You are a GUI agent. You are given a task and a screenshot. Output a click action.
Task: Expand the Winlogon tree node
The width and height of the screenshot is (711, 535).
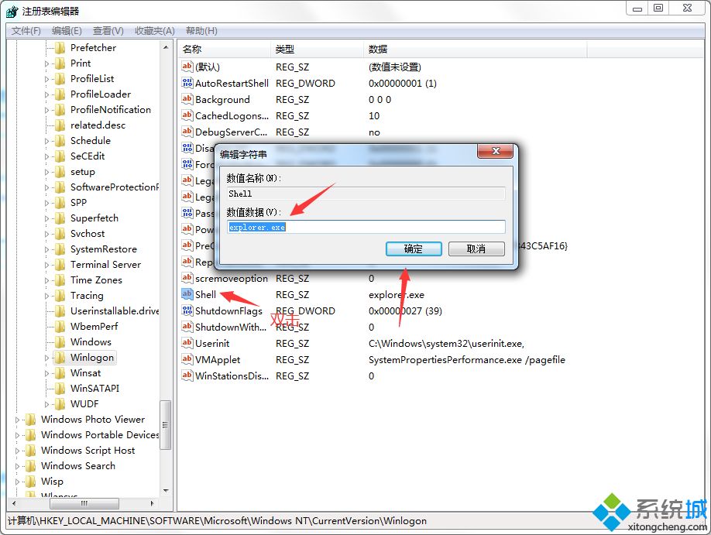click(x=46, y=358)
